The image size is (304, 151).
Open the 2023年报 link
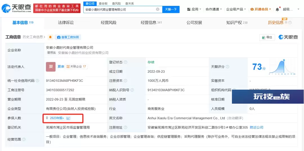click(x=57, y=118)
